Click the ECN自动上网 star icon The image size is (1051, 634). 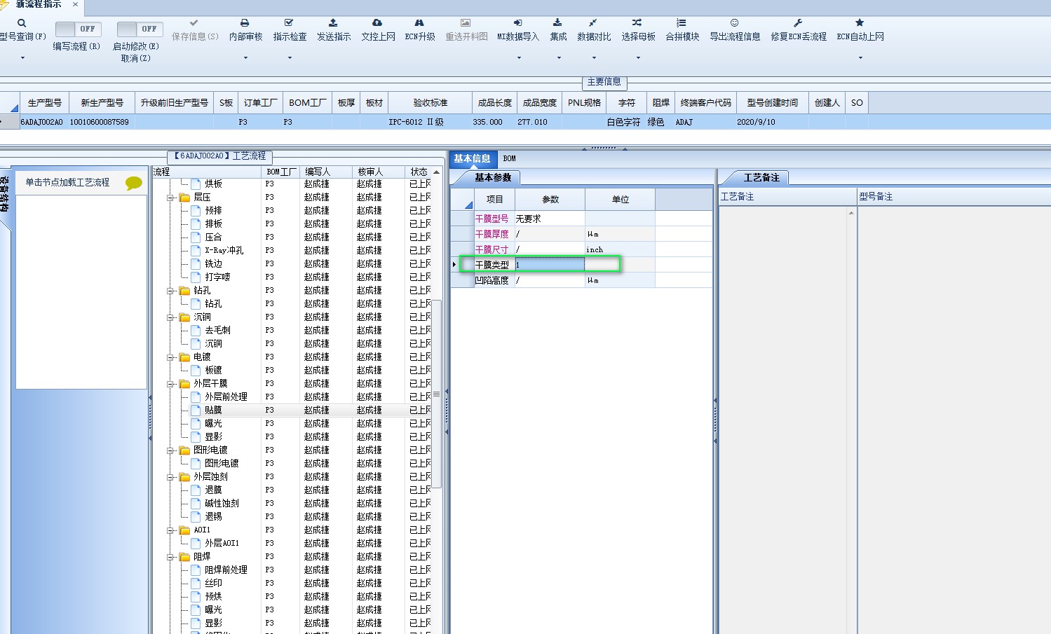(x=860, y=23)
